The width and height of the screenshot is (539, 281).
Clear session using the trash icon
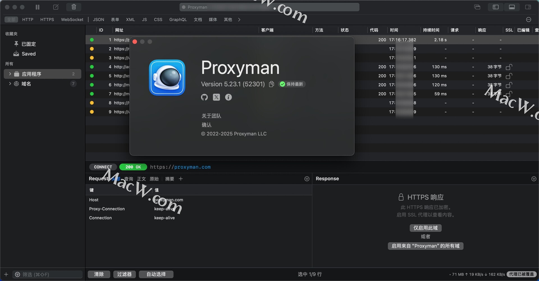[74, 7]
